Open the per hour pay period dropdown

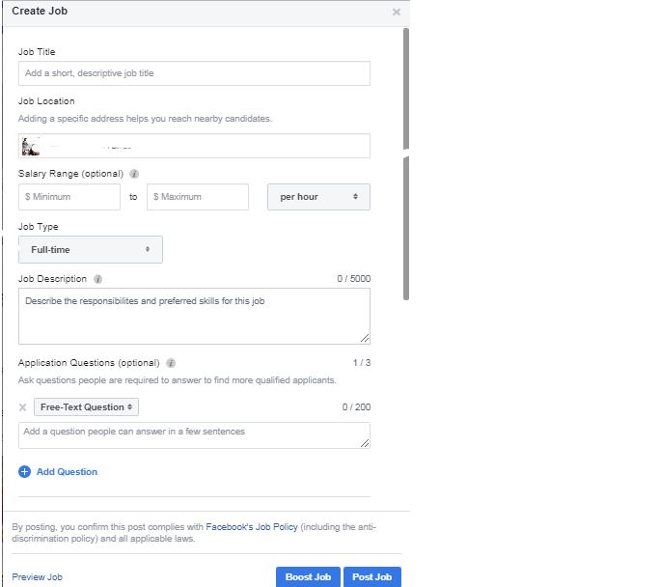(x=318, y=197)
